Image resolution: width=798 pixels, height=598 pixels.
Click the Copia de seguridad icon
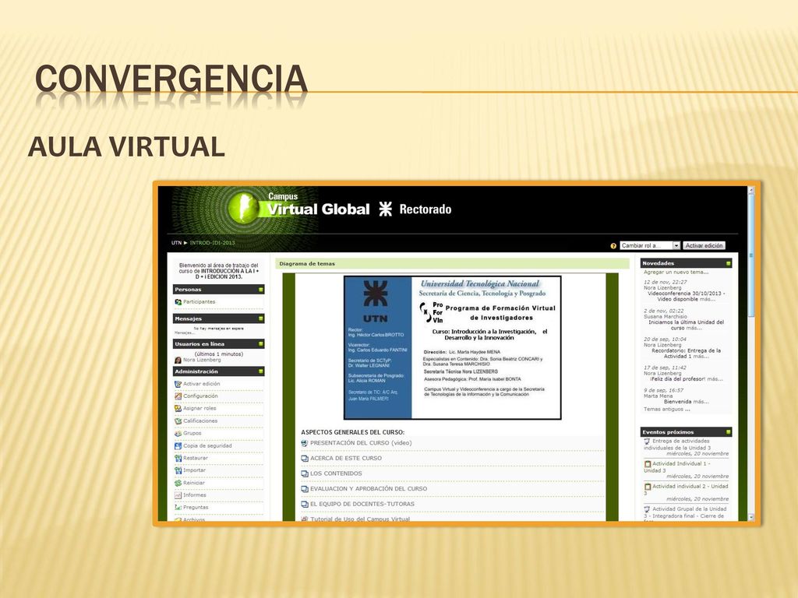coord(178,446)
